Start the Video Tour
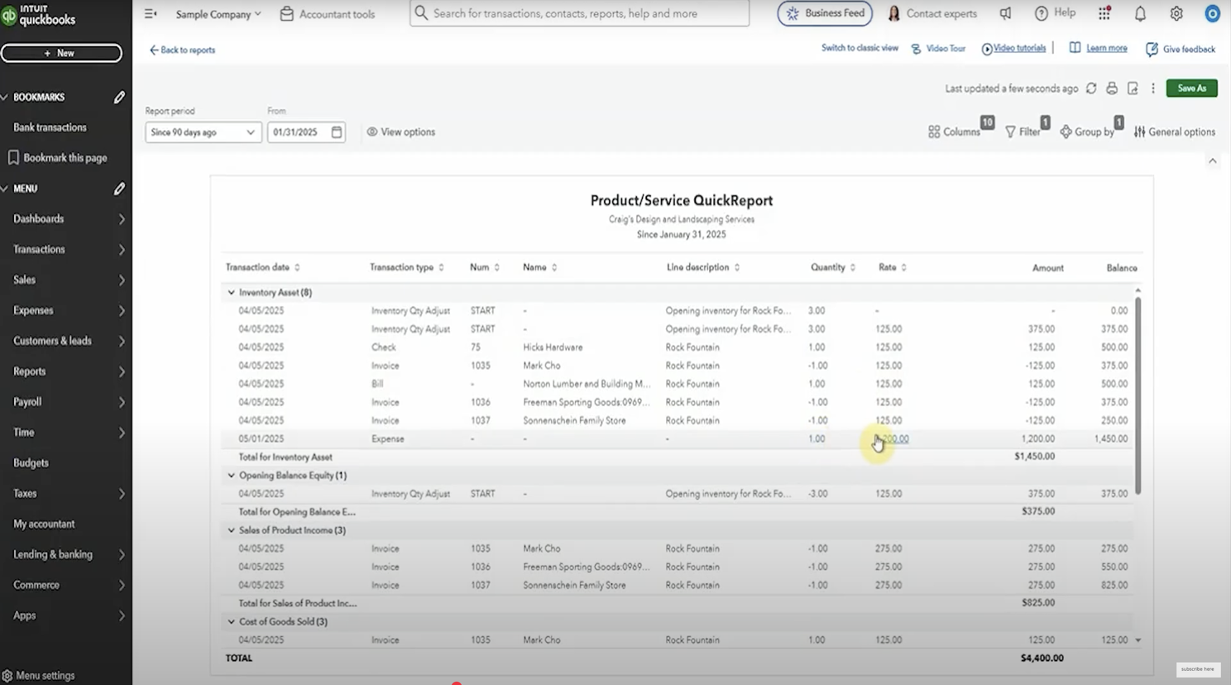Screen dimensions: 1231x685 click(x=938, y=49)
